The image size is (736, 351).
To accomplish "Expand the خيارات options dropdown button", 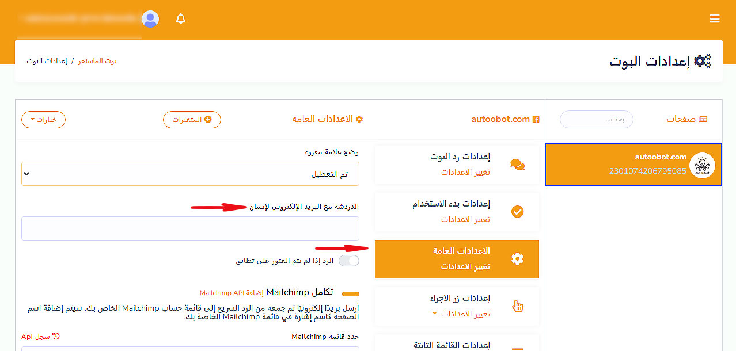I will point(43,120).
